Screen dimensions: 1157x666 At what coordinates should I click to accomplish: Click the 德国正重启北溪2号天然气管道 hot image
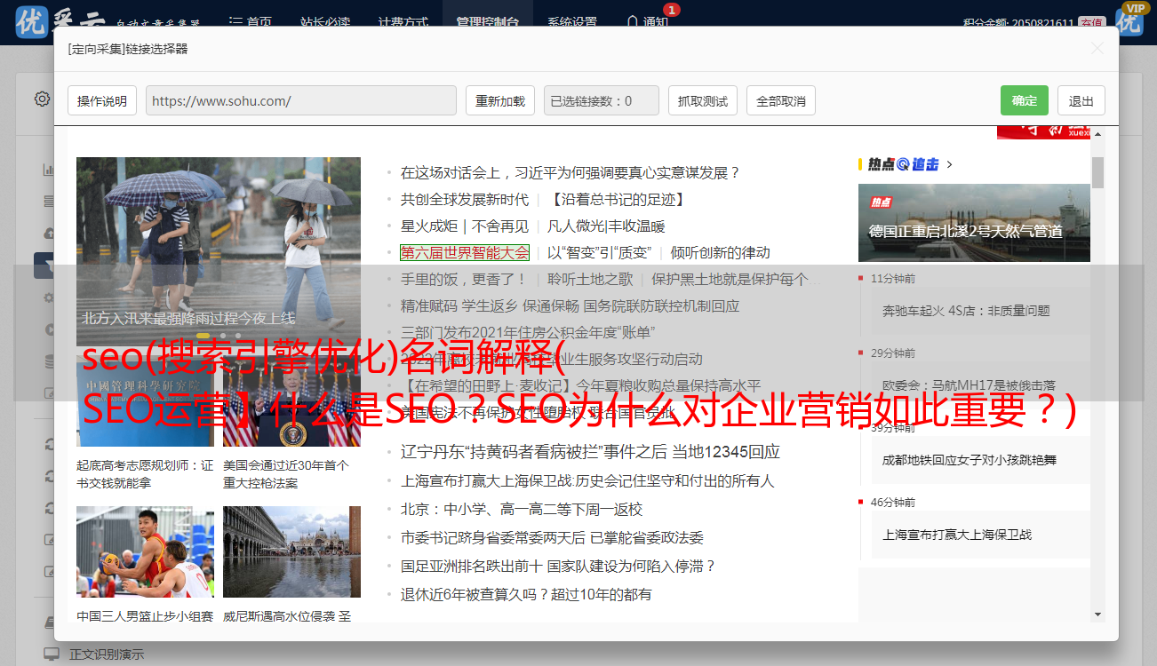[x=974, y=223]
